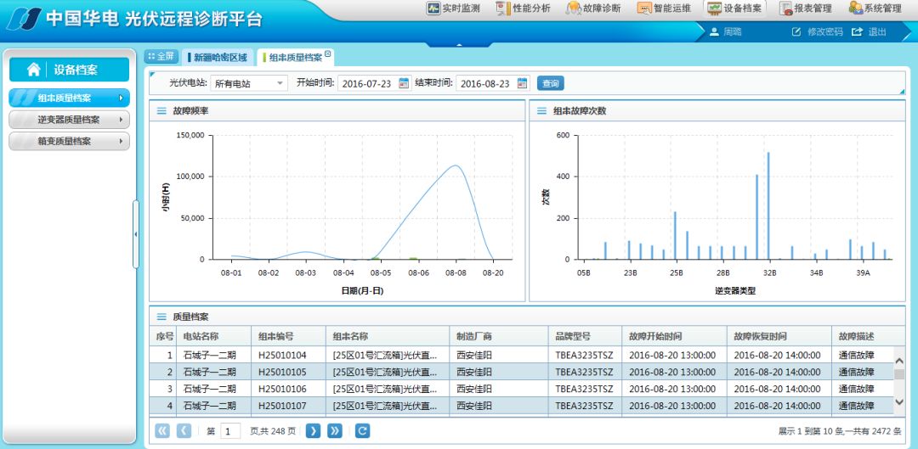Screen dimensions: 918x449
Task: Click the user profile icon beside 周璐
Action: tap(714, 32)
